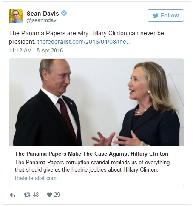Open the article preview photo
Viewport: 193px width, 206px height.
pyautogui.click(x=96, y=102)
